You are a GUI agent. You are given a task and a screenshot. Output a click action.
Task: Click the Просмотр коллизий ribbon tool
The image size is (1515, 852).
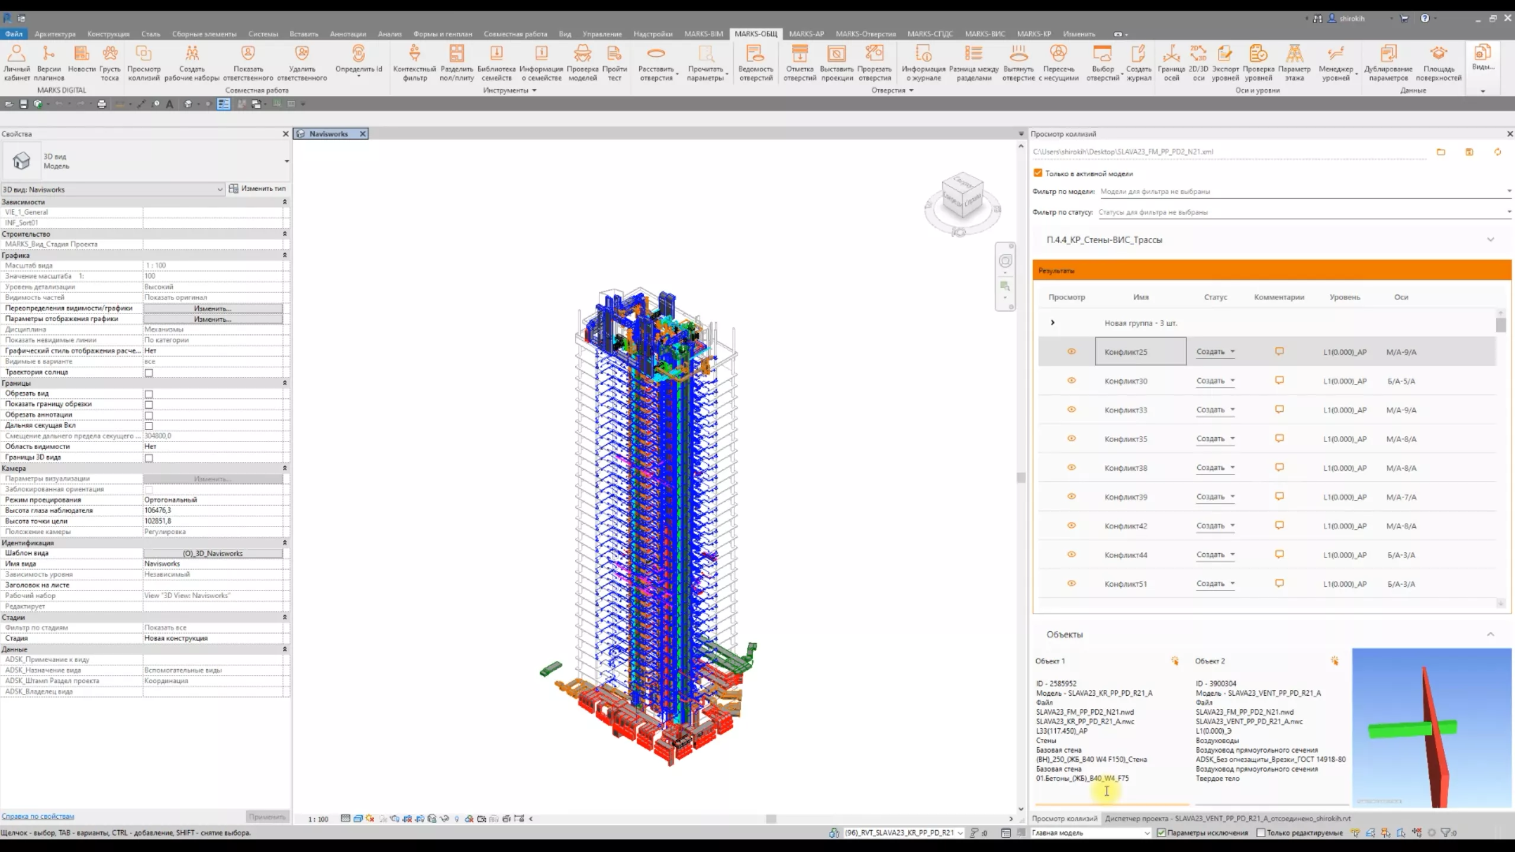144,54
